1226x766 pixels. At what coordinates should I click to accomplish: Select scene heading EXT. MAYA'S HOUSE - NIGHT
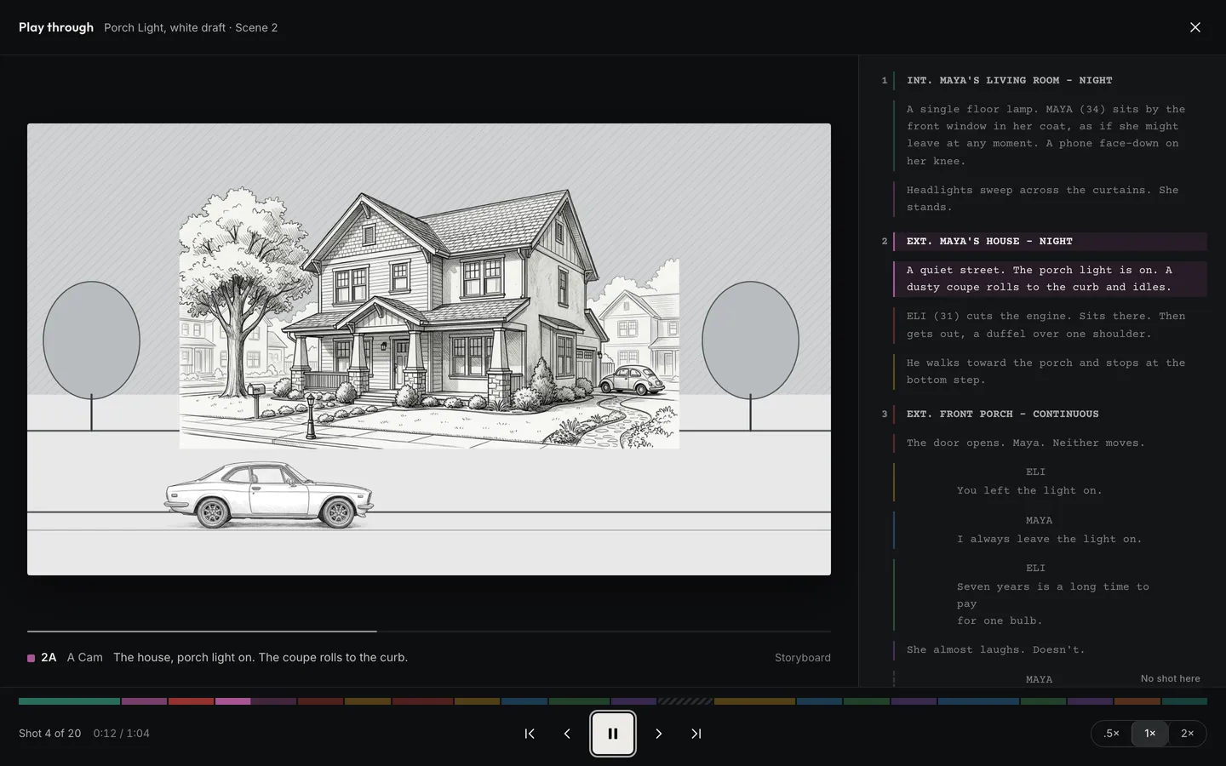(989, 241)
